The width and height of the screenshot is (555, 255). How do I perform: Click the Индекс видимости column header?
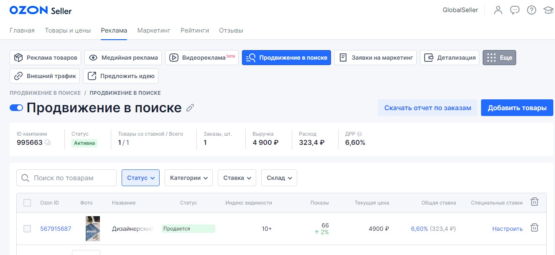tap(249, 203)
